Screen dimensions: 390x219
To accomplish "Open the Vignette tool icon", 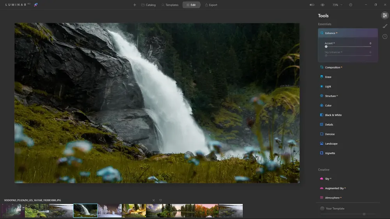I will coord(322,153).
